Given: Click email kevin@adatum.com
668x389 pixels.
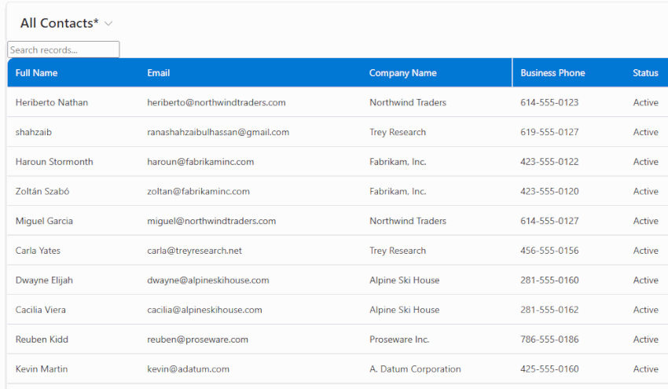Looking at the screenshot, I should click(x=188, y=369).
